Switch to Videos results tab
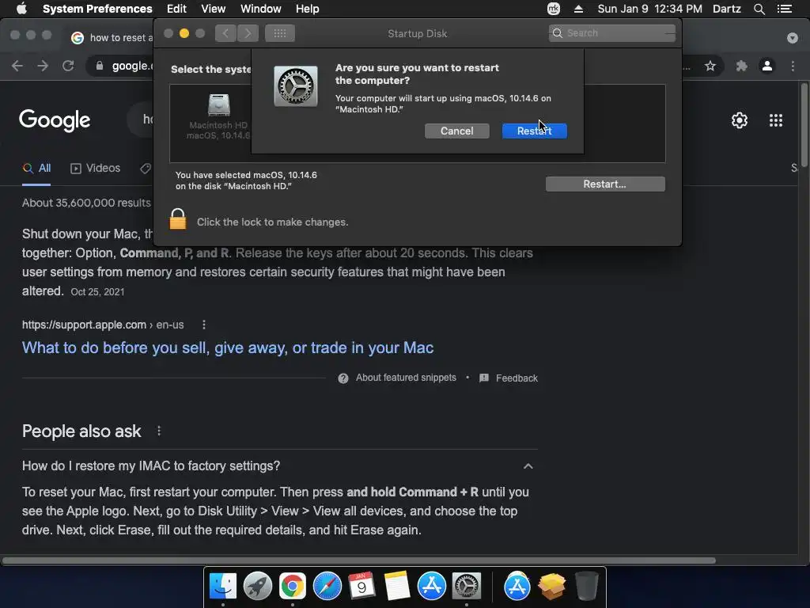The image size is (810, 608). click(96, 168)
